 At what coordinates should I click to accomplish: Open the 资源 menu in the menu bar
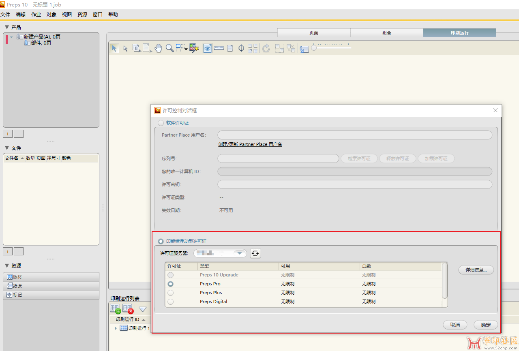click(82, 14)
